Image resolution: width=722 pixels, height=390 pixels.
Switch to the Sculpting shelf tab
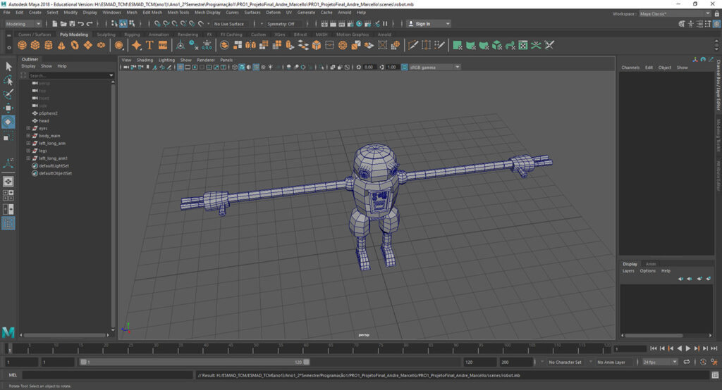106,34
